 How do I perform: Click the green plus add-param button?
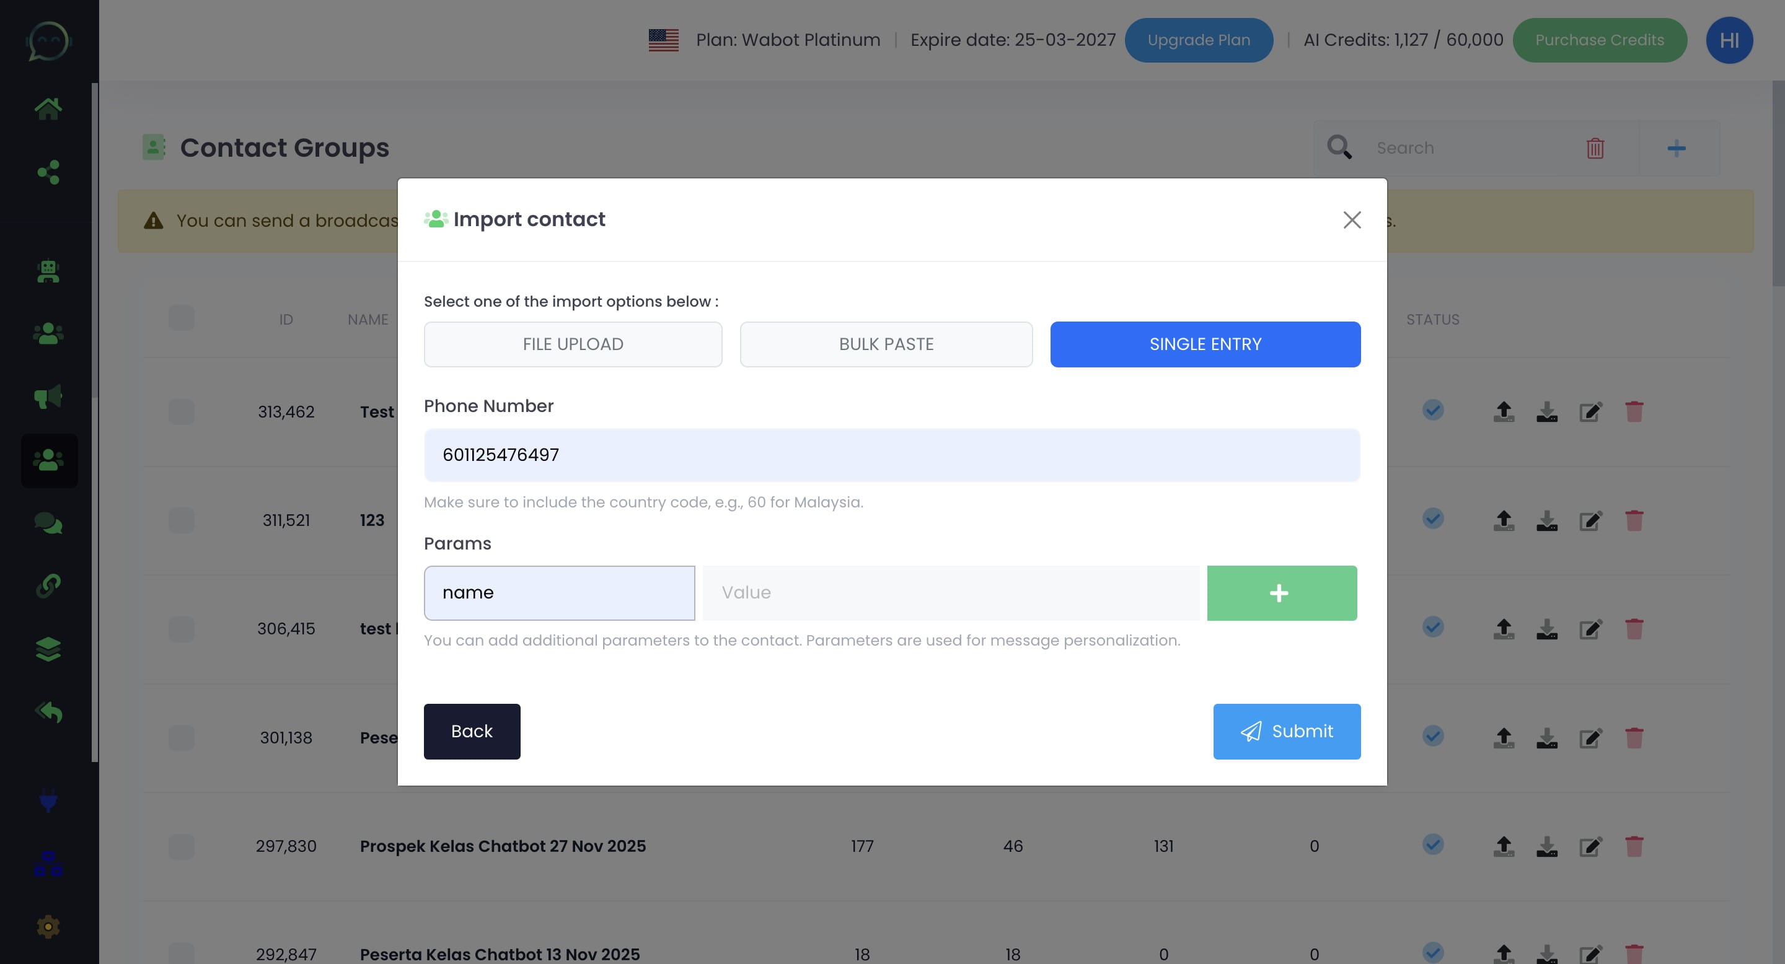coord(1281,593)
